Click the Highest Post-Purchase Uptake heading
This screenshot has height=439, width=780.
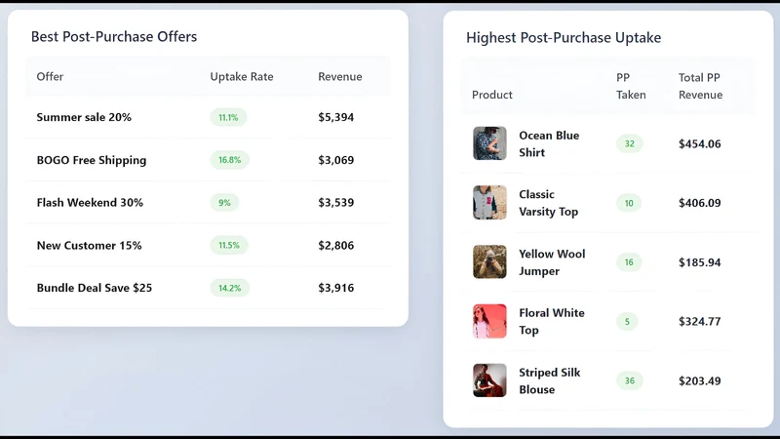(x=564, y=38)
